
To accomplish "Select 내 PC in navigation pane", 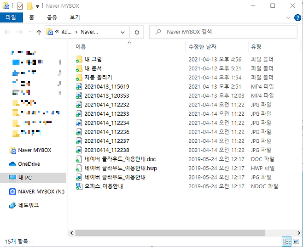I will 33,178.
